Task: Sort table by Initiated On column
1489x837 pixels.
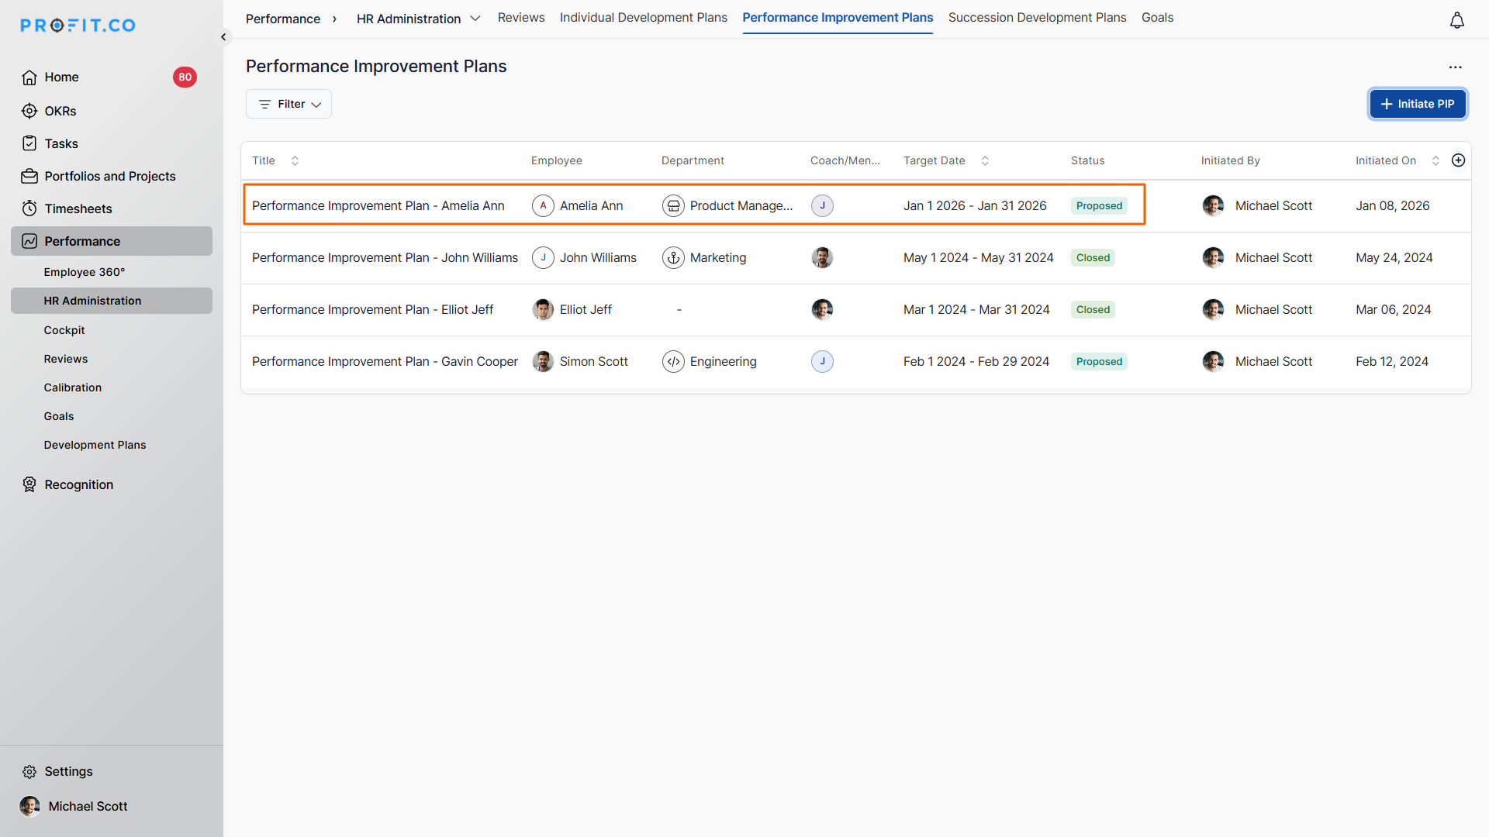Action: coord(1435,160)
